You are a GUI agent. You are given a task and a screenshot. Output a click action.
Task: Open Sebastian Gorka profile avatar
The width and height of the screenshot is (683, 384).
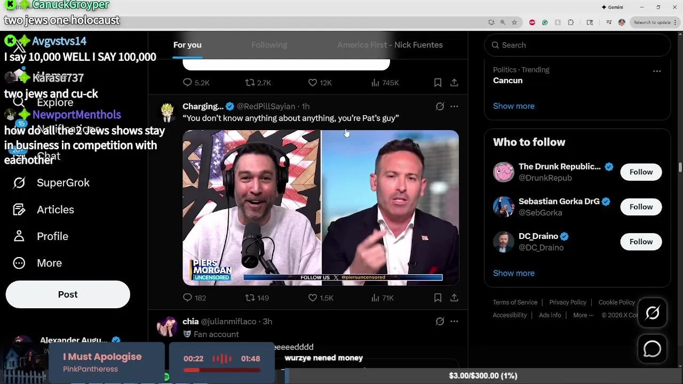pyautogui.click(x=503, y=207)
